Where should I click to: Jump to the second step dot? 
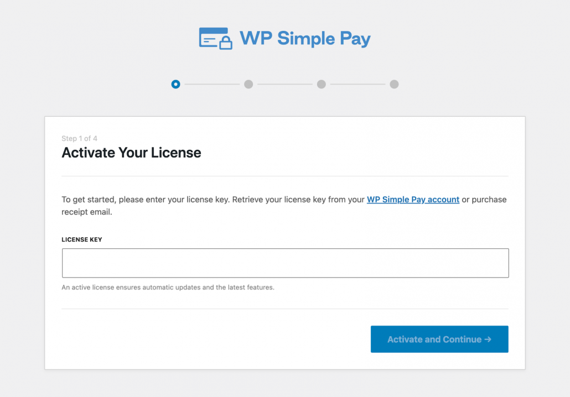[x=248, y=84]
